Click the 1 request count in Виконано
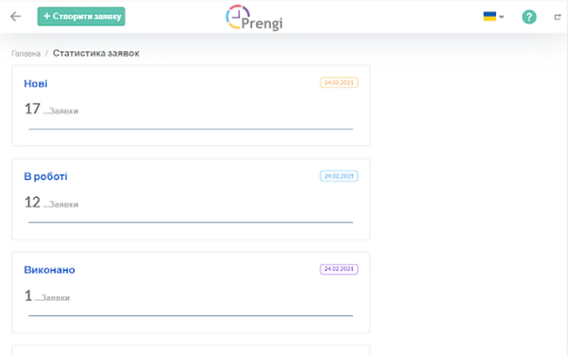This screenshot has width=568, height=356. (28, 295)
